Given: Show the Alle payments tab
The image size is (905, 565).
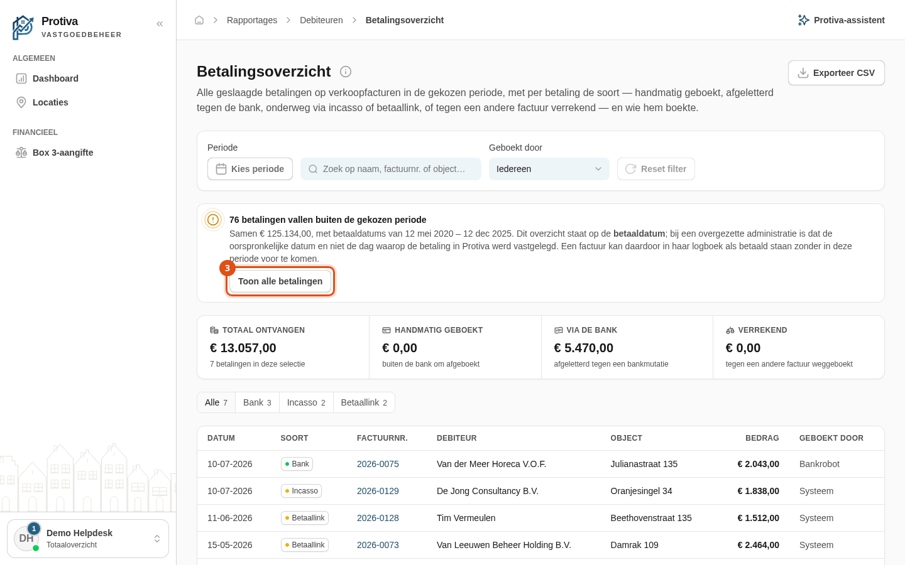Looking at the screenshot, I should tap(216, 402).
